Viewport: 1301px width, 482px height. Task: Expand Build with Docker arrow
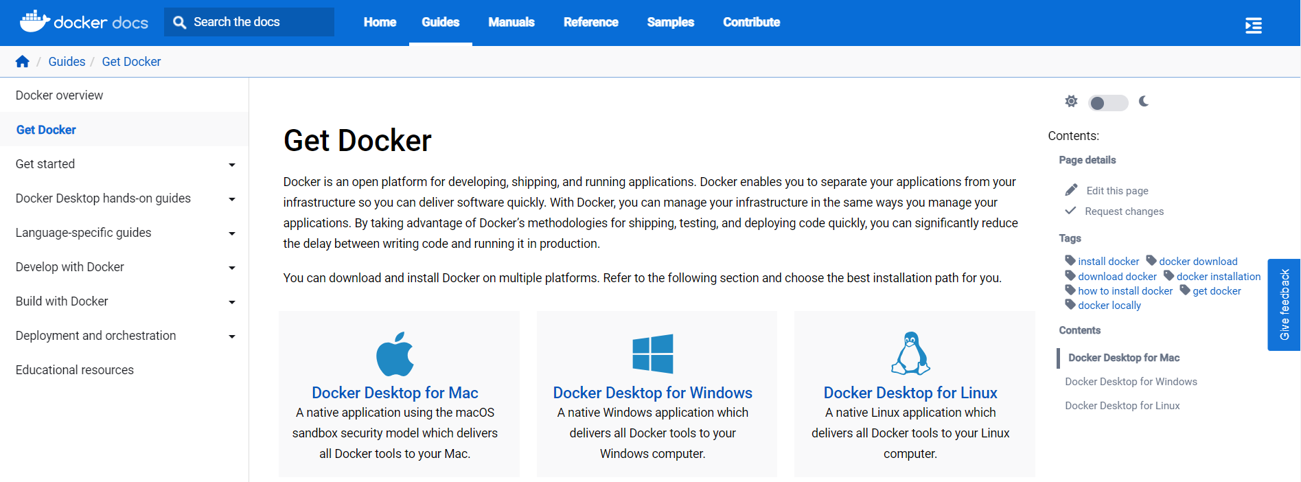point(232,302)
